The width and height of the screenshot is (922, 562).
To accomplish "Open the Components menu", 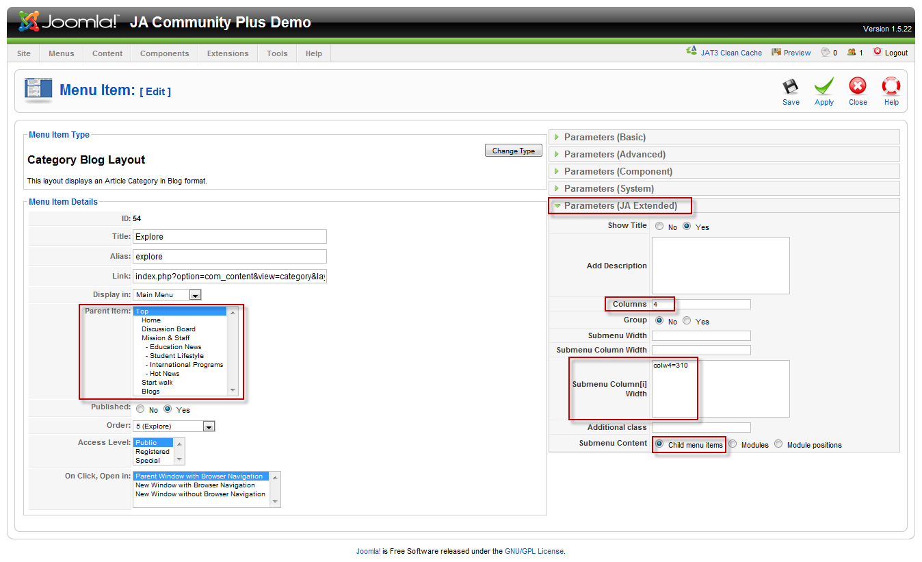I will coord(164,53).
